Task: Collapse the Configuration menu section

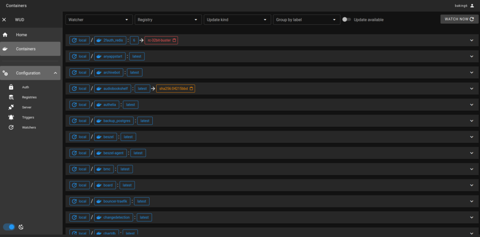Action: point(55,73)
